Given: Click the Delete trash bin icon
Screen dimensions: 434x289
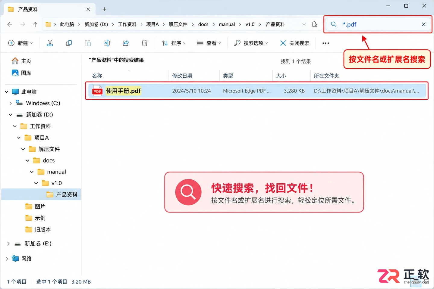Looking at the screenshot, I should (145, 43).
